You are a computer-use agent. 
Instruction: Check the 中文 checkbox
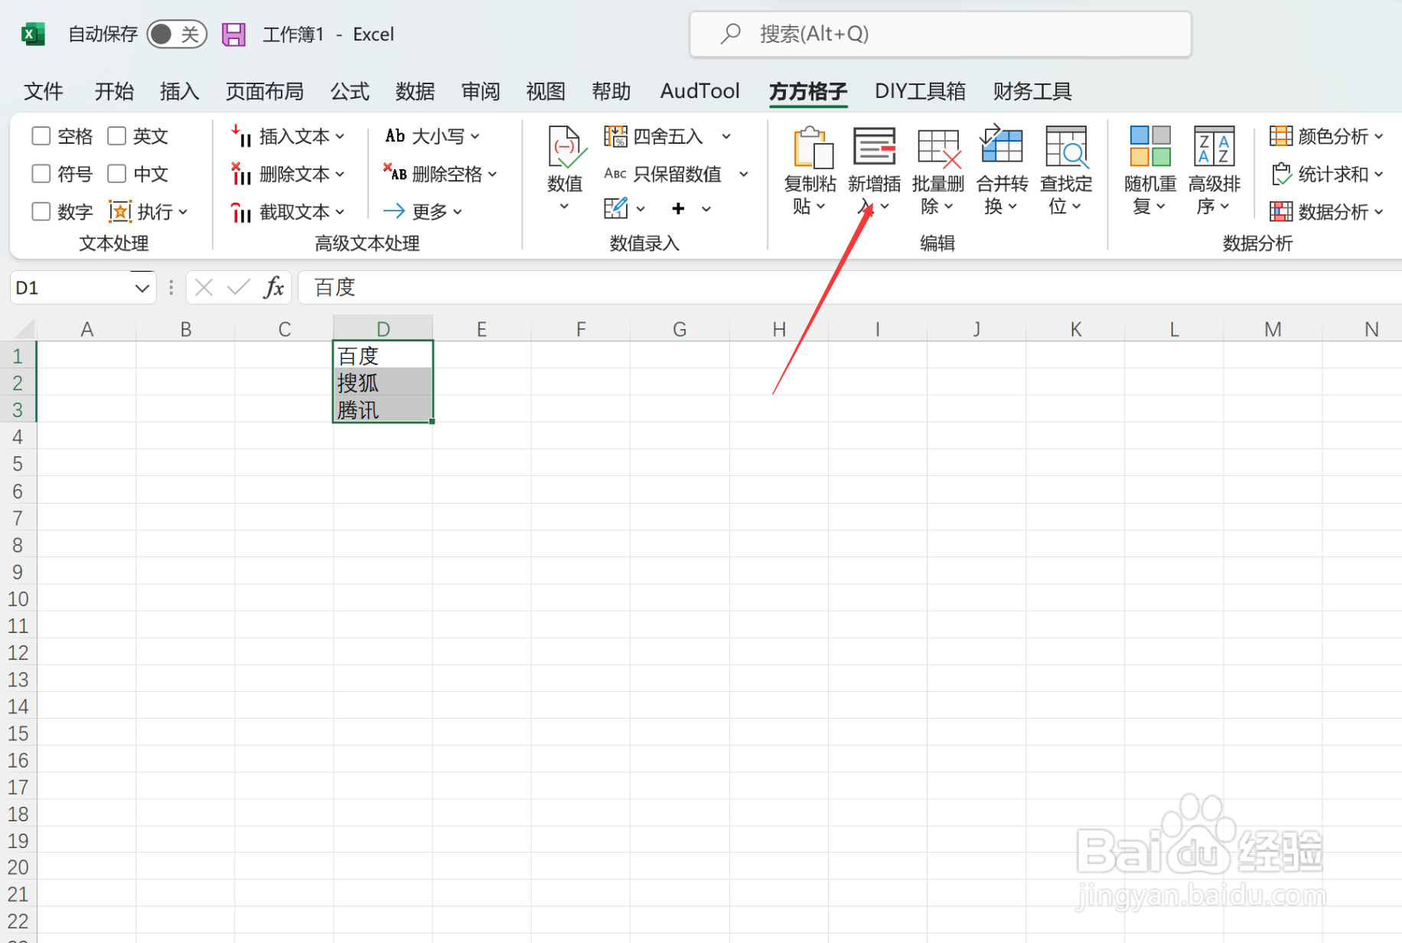click(116, 174)
